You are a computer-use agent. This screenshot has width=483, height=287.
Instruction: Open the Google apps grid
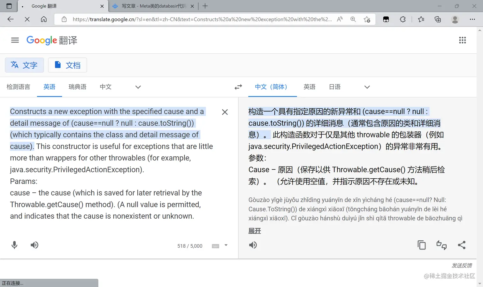[x=462, y=40]
